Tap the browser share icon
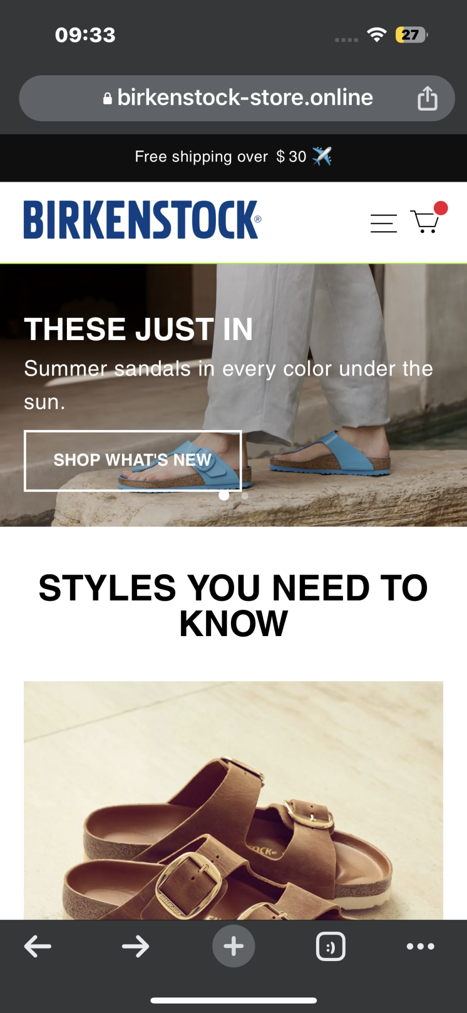Image resolution: width=467 pixels, height=1013 pixels. coord(427,98)
